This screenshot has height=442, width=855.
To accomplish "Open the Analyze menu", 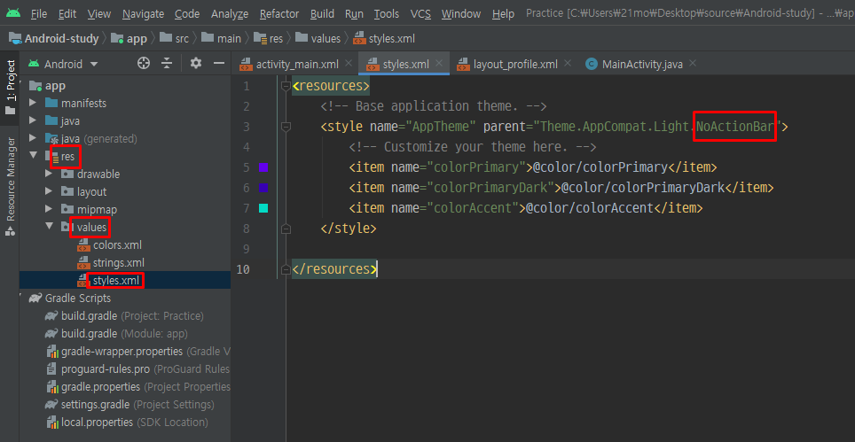I will 230,14.
